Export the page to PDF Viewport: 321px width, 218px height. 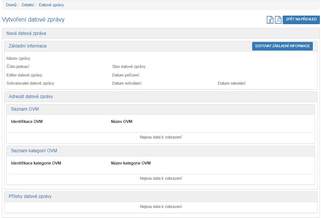coord(278,20)
